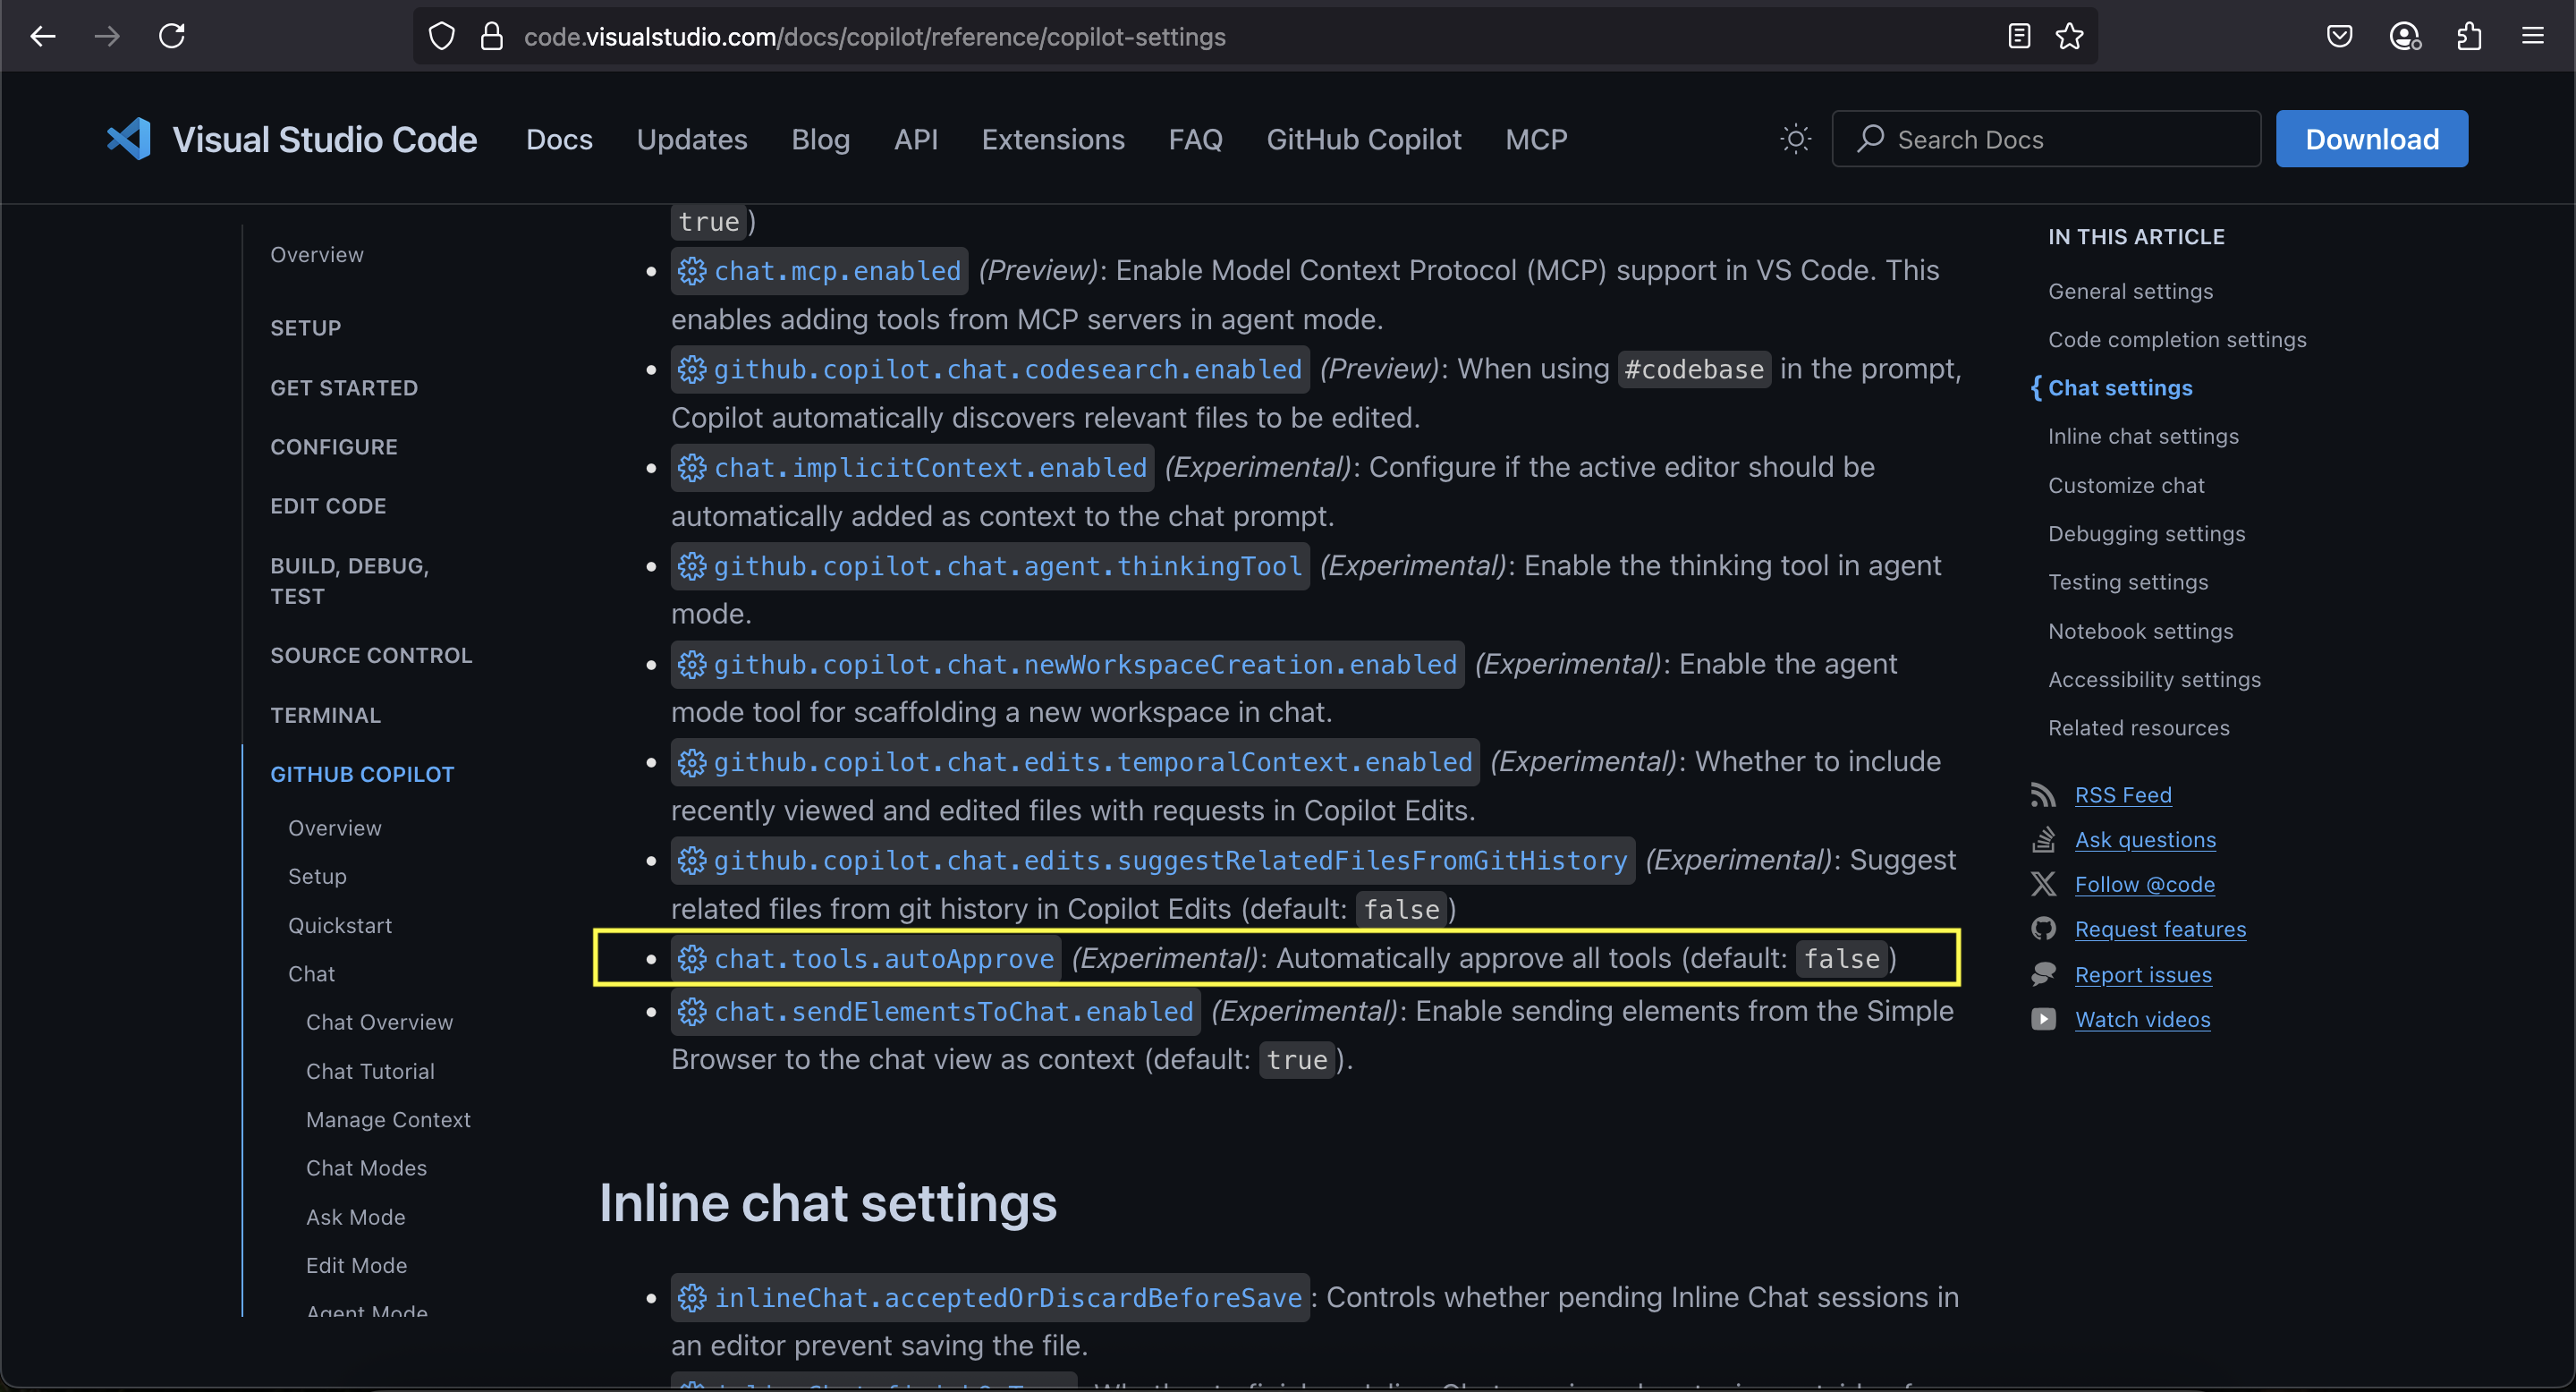The image size is (2576, 1392).
Task: Expand BUILD, DEBUG, TEST sidebar section
Action: (x=349, y=581)
